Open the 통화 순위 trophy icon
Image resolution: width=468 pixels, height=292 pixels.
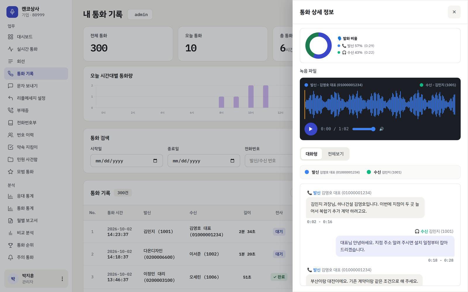(x=11, y=245)
